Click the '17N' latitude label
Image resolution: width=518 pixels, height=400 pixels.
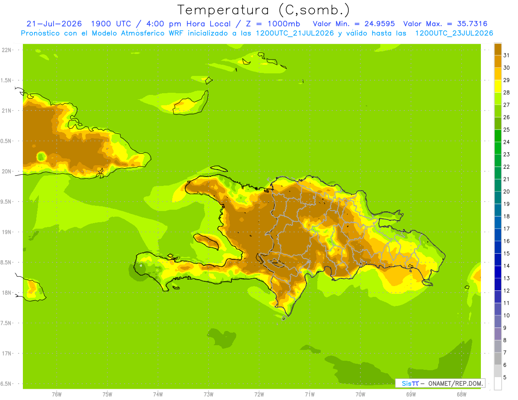click(x=6, y=353)
